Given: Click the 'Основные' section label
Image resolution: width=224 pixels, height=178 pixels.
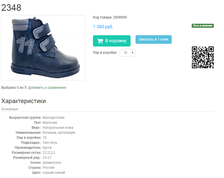Looking at the screenshot, I should (x=10, y=109).
